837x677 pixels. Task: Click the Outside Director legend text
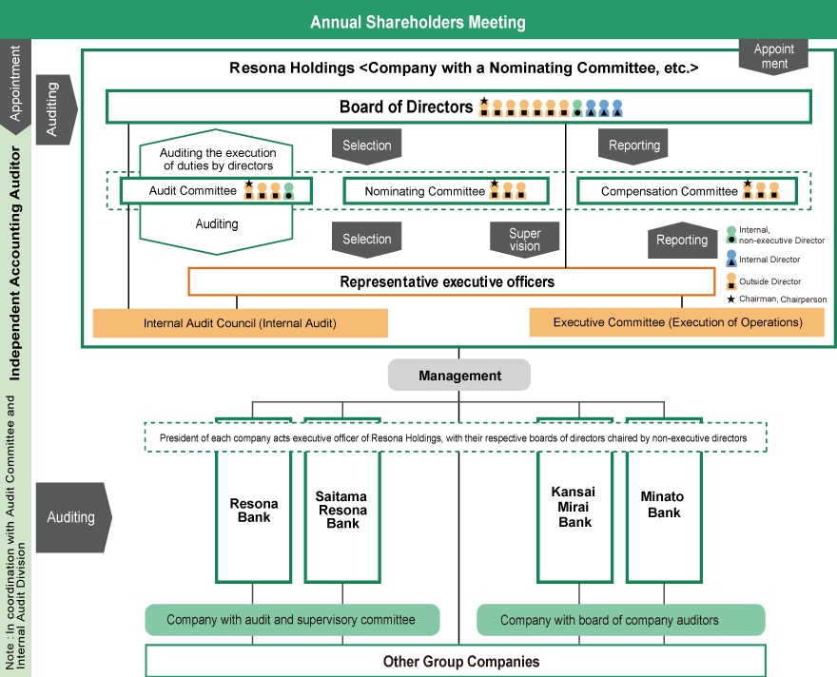click(x=769, y=281)
